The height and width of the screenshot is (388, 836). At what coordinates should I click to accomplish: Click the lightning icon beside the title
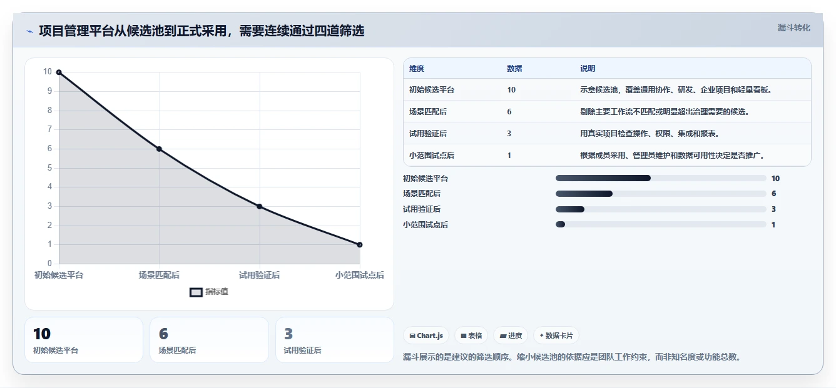pos(30,31)
